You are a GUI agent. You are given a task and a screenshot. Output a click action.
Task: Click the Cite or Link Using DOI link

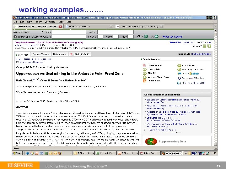pos(31,62)
